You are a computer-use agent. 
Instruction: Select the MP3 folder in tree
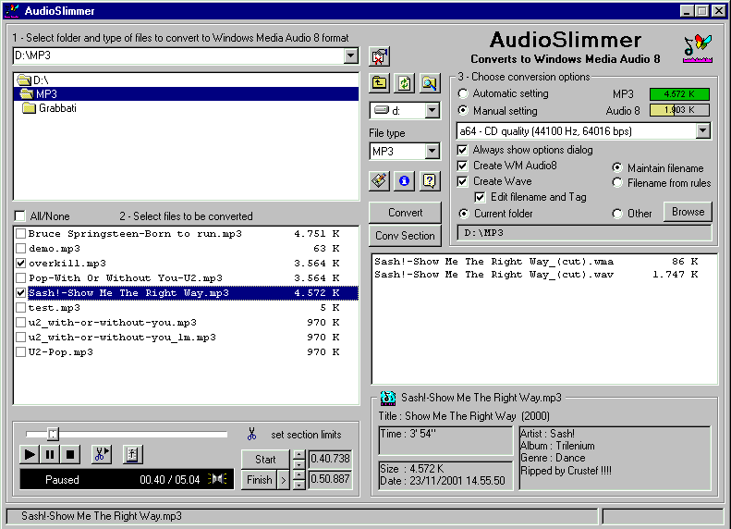186,93
